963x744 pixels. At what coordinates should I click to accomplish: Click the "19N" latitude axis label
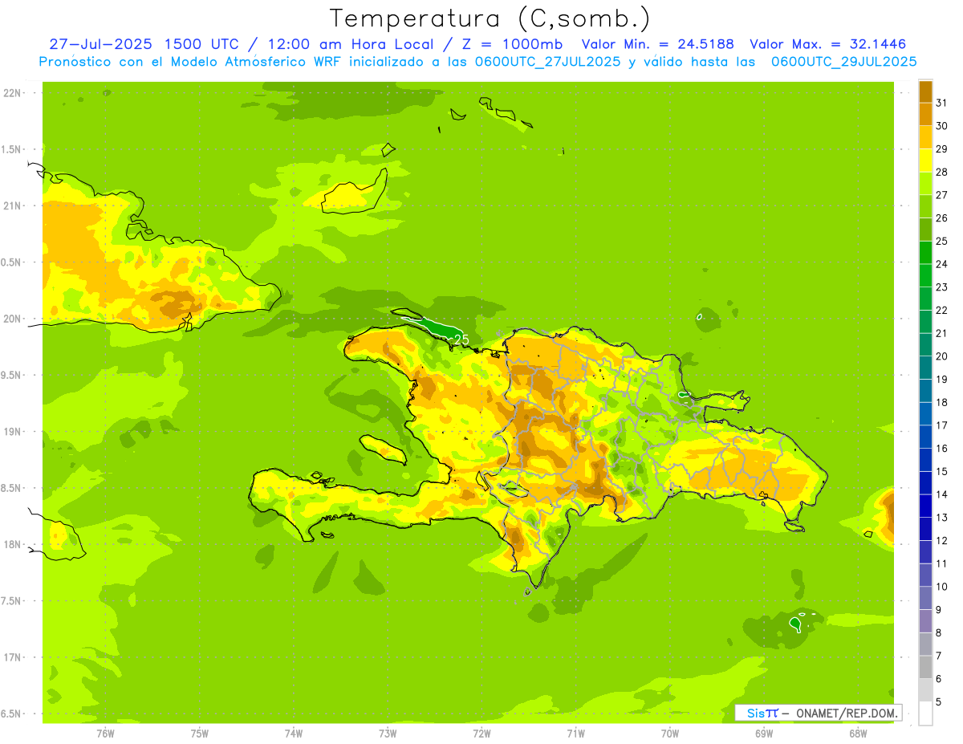pos(13,432)
